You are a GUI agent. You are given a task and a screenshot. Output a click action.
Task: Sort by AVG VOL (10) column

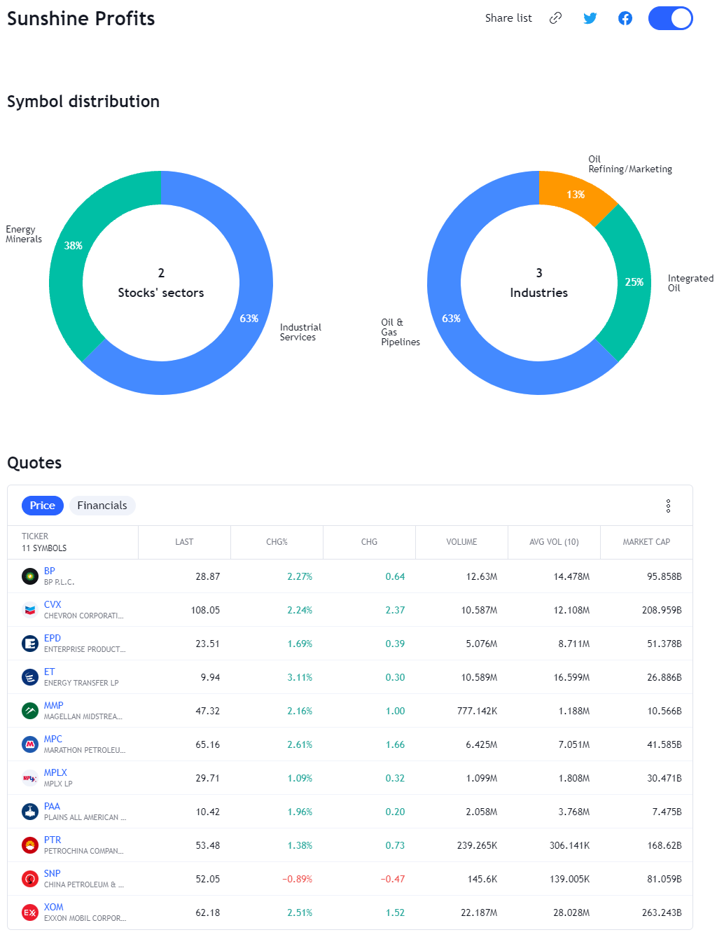[x=554, y=542]
